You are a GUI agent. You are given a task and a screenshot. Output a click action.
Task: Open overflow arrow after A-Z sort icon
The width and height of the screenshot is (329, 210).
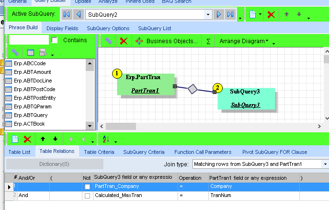tap(115, 142)
